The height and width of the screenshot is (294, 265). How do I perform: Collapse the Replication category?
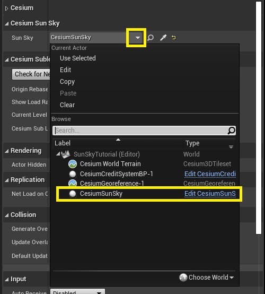6,180
